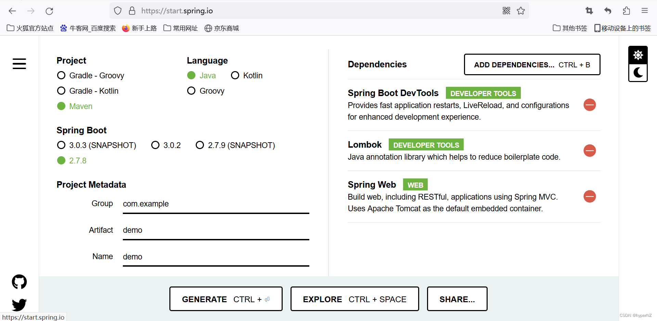The image size is (657, 321).
Task: Click DevTools' DEVELOPER TOOLS tag
Action: pos(483,93)
